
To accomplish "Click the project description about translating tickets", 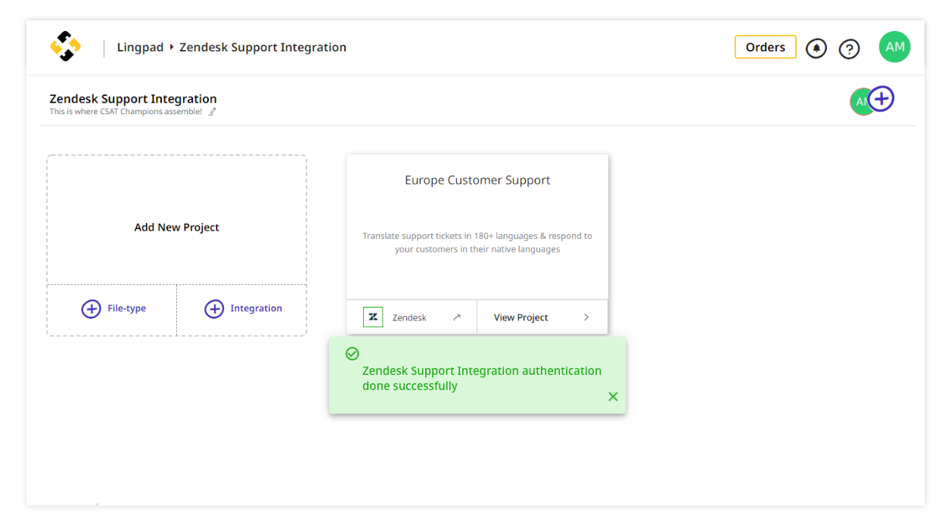I will tap(477, 243).
